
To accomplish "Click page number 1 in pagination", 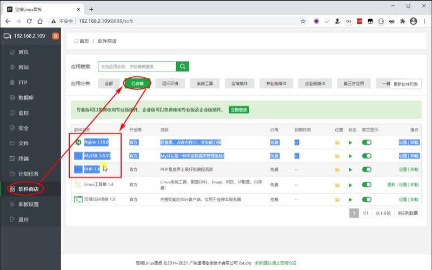I will coord(354,213).
